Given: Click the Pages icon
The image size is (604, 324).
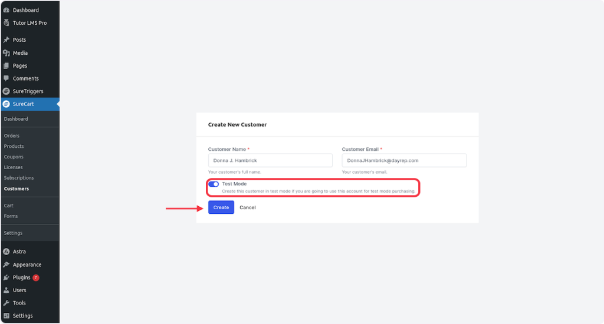Looking at the screenshot, I should pyautogui.click(x=6, y=66).
